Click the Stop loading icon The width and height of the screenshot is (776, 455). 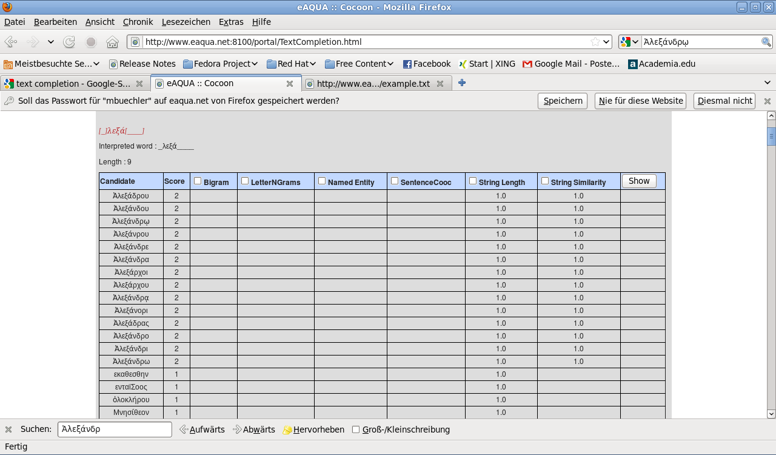(x=91, y=42)
